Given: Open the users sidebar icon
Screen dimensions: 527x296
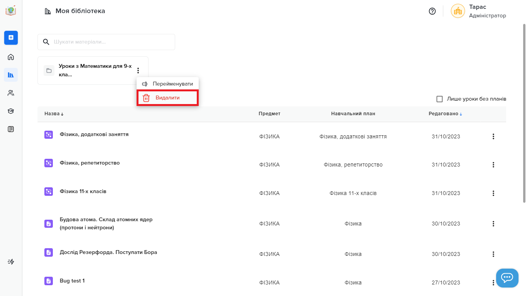Looking at the screenshot, I should [11, 93].
